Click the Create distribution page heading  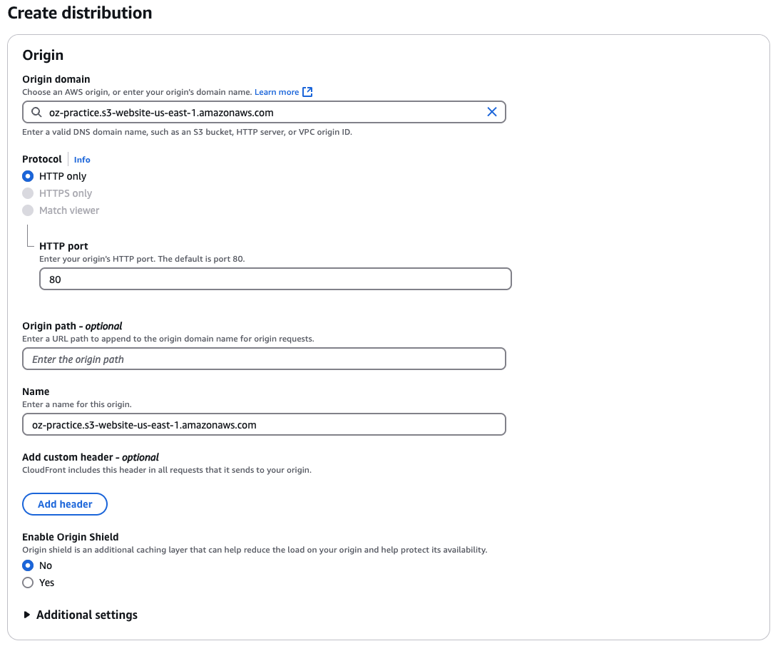coord(79,13)
